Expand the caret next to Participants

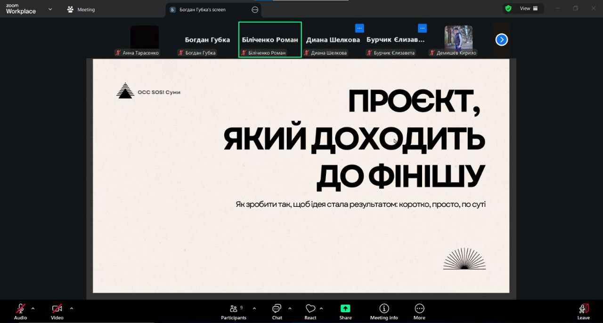coord(254,308)
